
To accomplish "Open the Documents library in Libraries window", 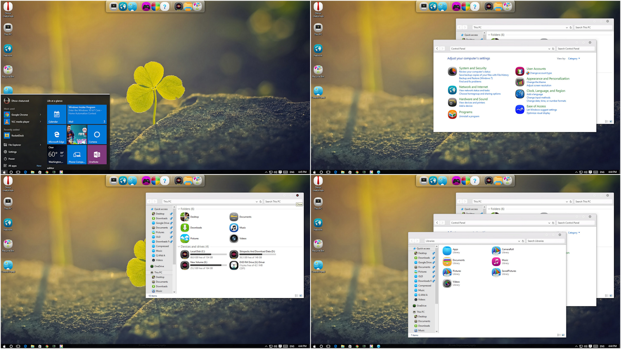I will click(454, 262).
